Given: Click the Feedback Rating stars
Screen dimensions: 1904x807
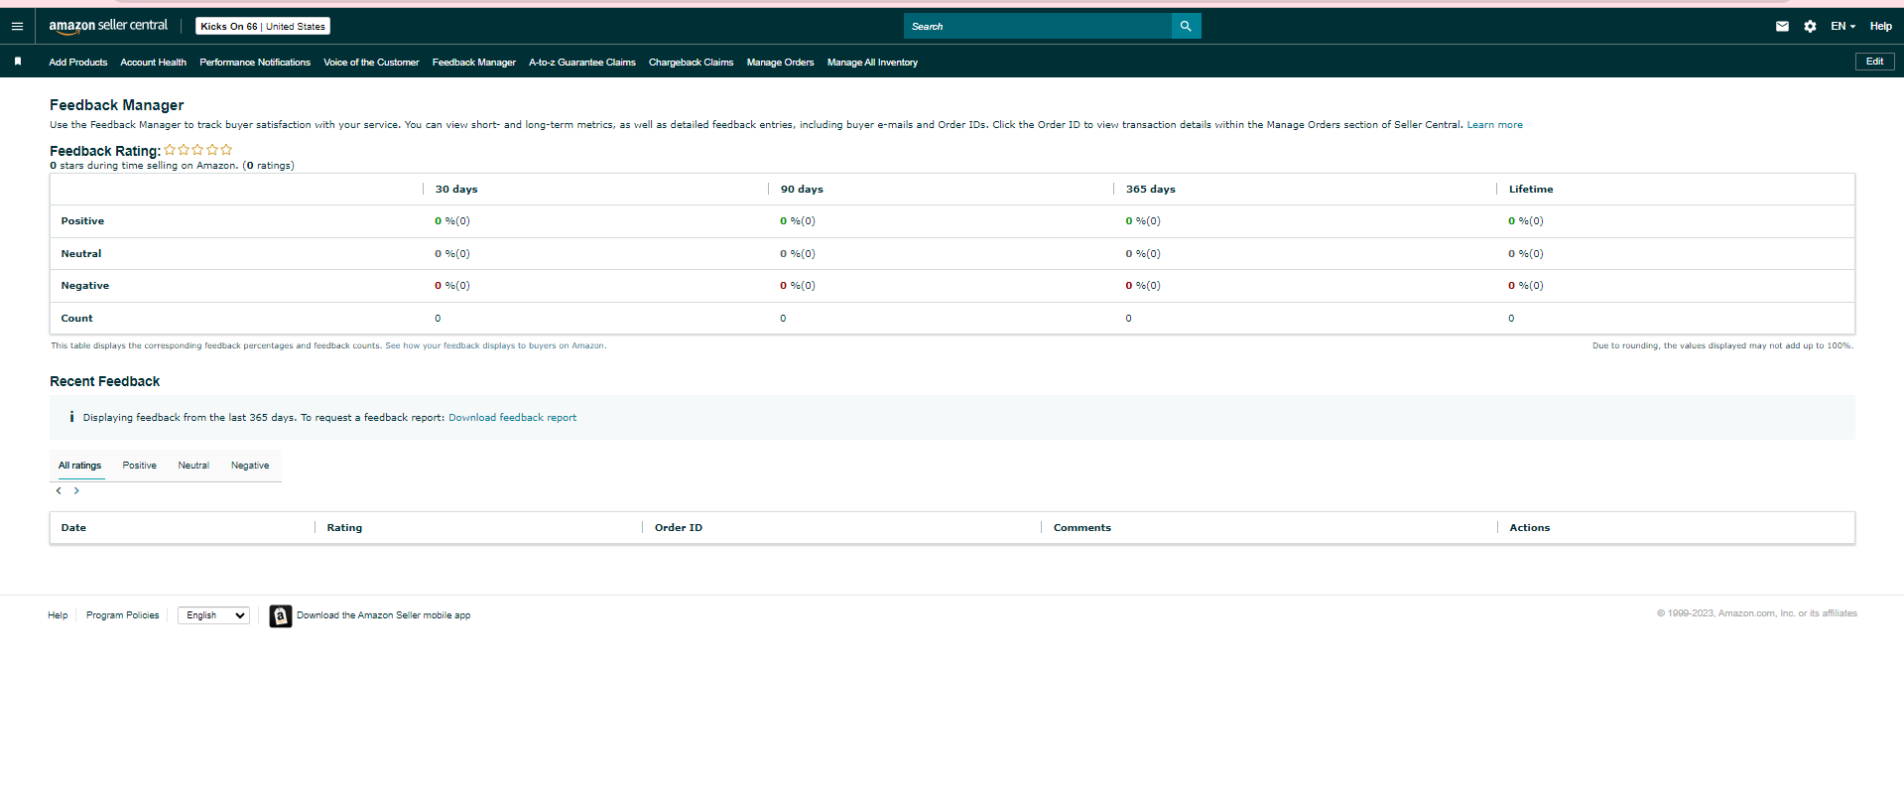Looking at the screenshot, I should pyautogui.click(x=198, y=150).
